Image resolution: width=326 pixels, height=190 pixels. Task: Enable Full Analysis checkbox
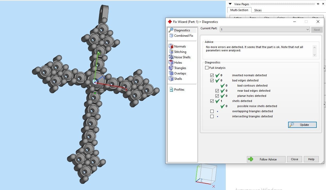207,68
